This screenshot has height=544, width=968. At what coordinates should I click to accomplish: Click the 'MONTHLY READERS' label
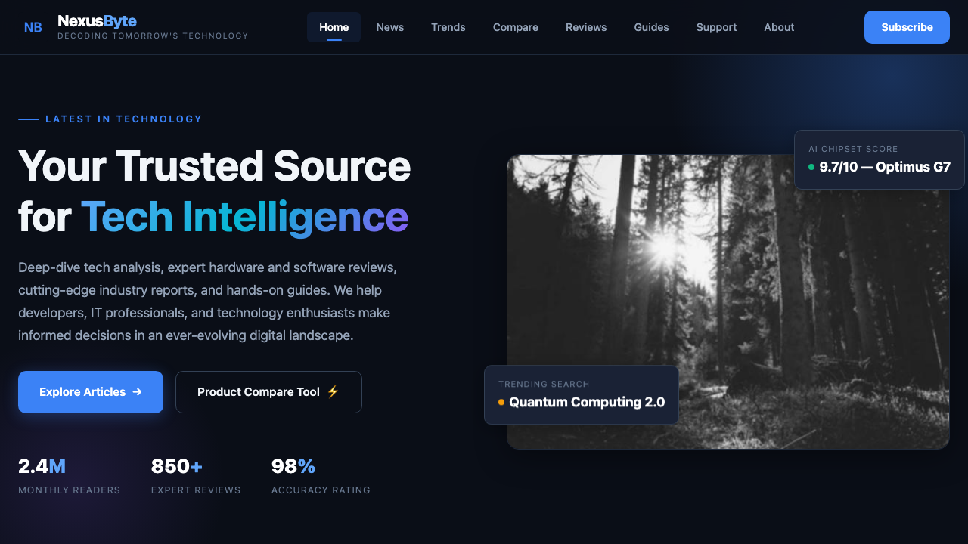pyautogui.click(x=70, y=490)
